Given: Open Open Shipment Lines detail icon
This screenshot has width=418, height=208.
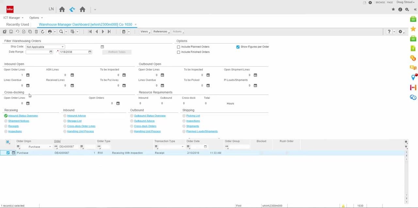Looking at the screenshot, I should point(255,75).
